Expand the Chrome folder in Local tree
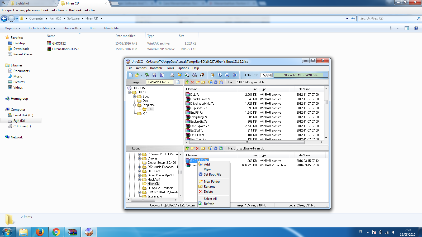The image size is (422, 237). 139,158
